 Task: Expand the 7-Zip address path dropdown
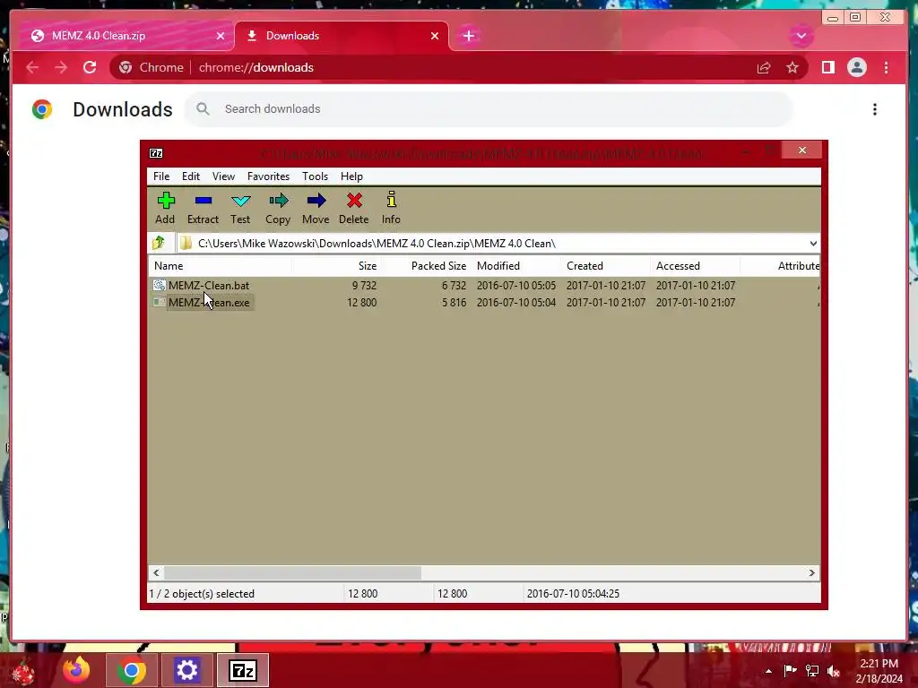[x=813, y=244]
